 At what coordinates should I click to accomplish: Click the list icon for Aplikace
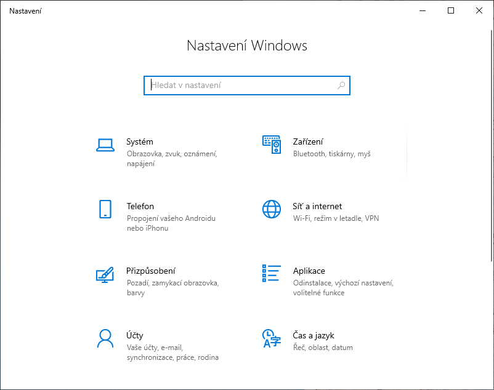(272, 274)
